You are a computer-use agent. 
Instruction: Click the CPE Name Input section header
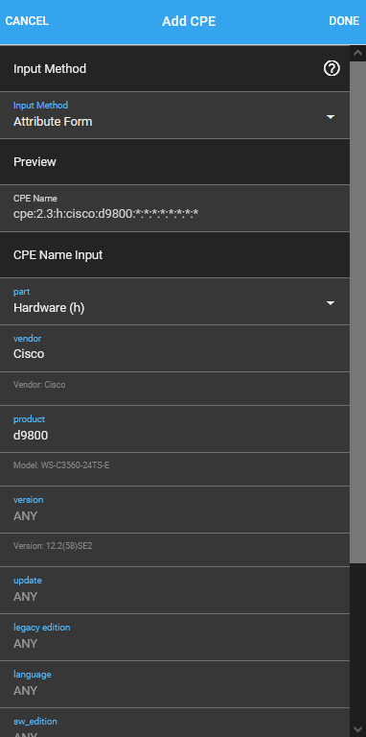click(x=174, y=254)
